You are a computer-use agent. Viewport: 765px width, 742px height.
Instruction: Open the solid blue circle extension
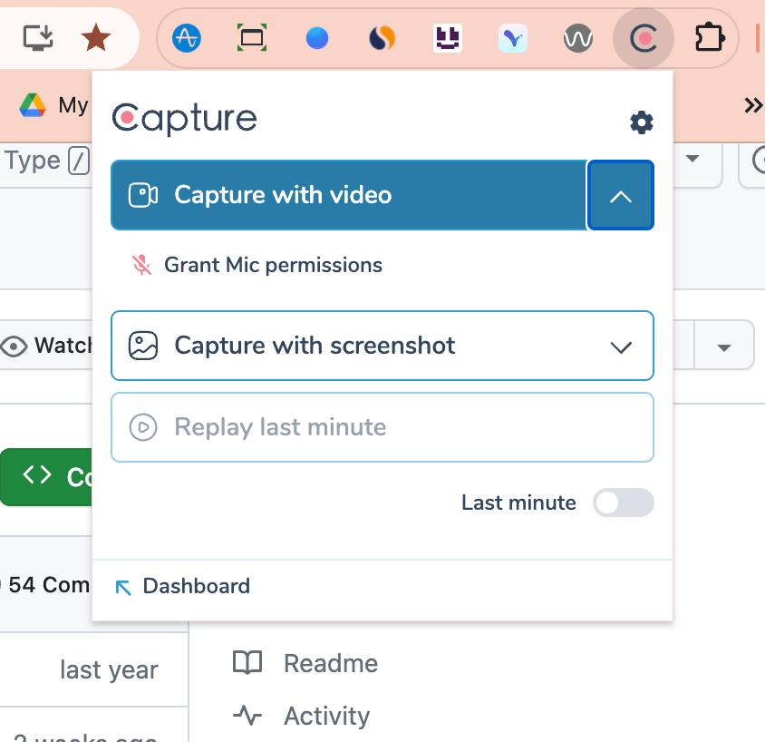point(316,38)
